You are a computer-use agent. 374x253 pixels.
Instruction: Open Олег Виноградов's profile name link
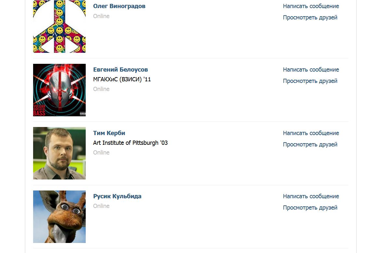coord(119,6)
